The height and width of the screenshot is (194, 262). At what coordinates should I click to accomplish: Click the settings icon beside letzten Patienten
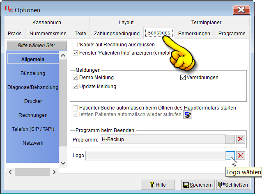pos(188,115)
